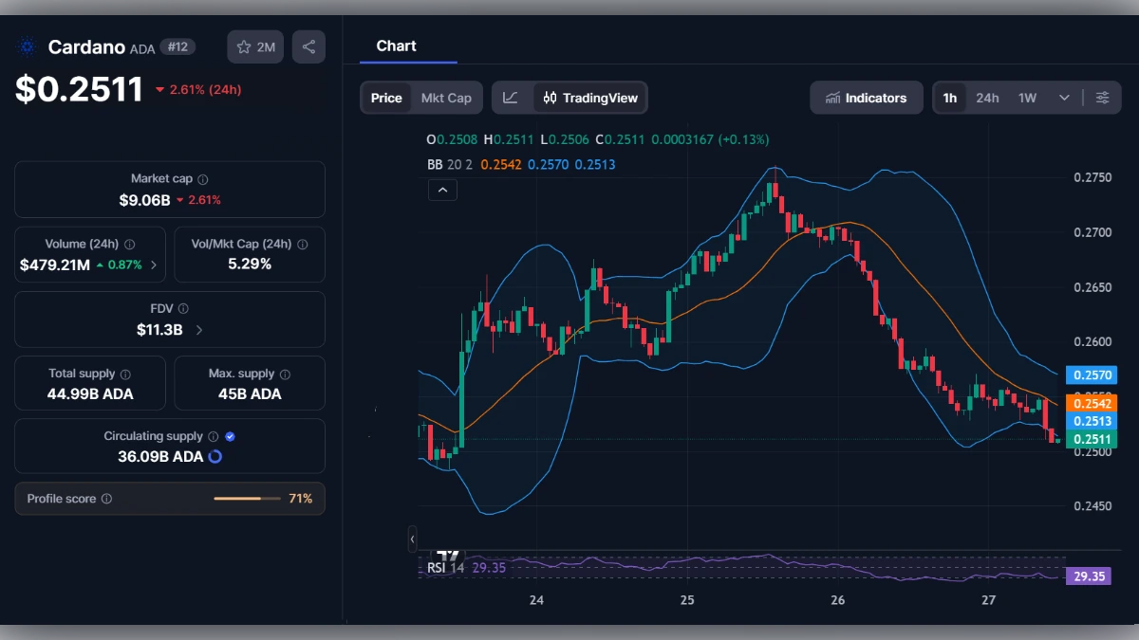The height and width of the screenshot is (640, 1139).
Task: Click the verified badge on Circulating supply
Action: 228,436
